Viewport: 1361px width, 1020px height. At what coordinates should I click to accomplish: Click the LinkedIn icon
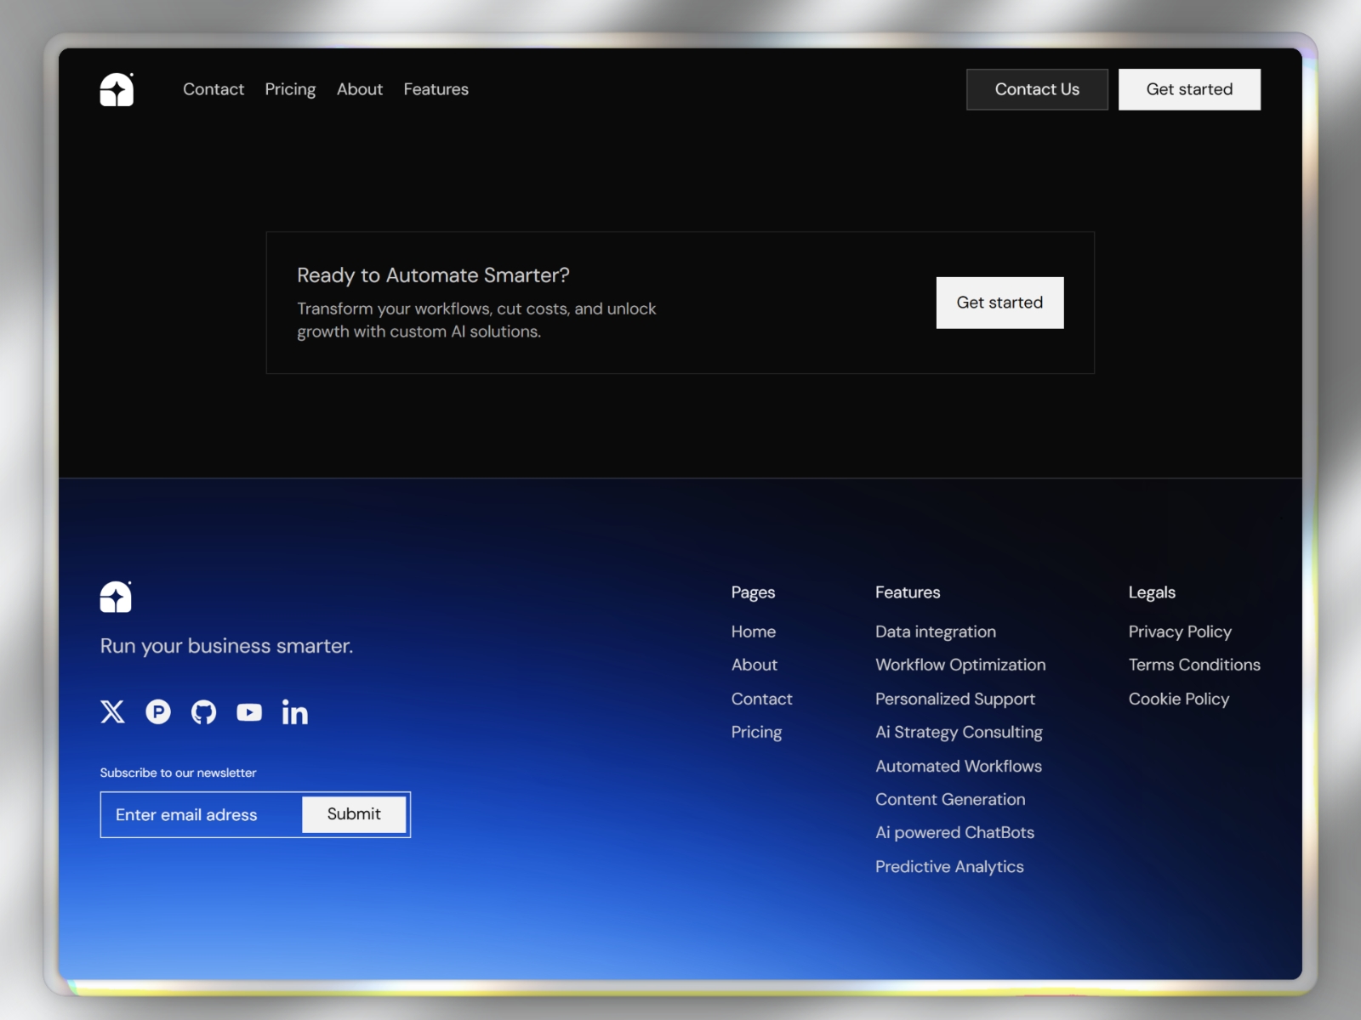click(x=295, y=712)
